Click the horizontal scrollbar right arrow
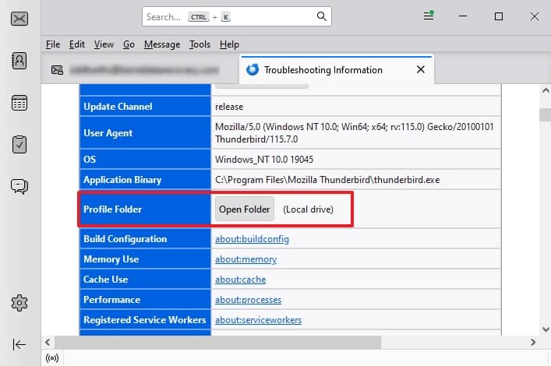 (x=533, y=342)
